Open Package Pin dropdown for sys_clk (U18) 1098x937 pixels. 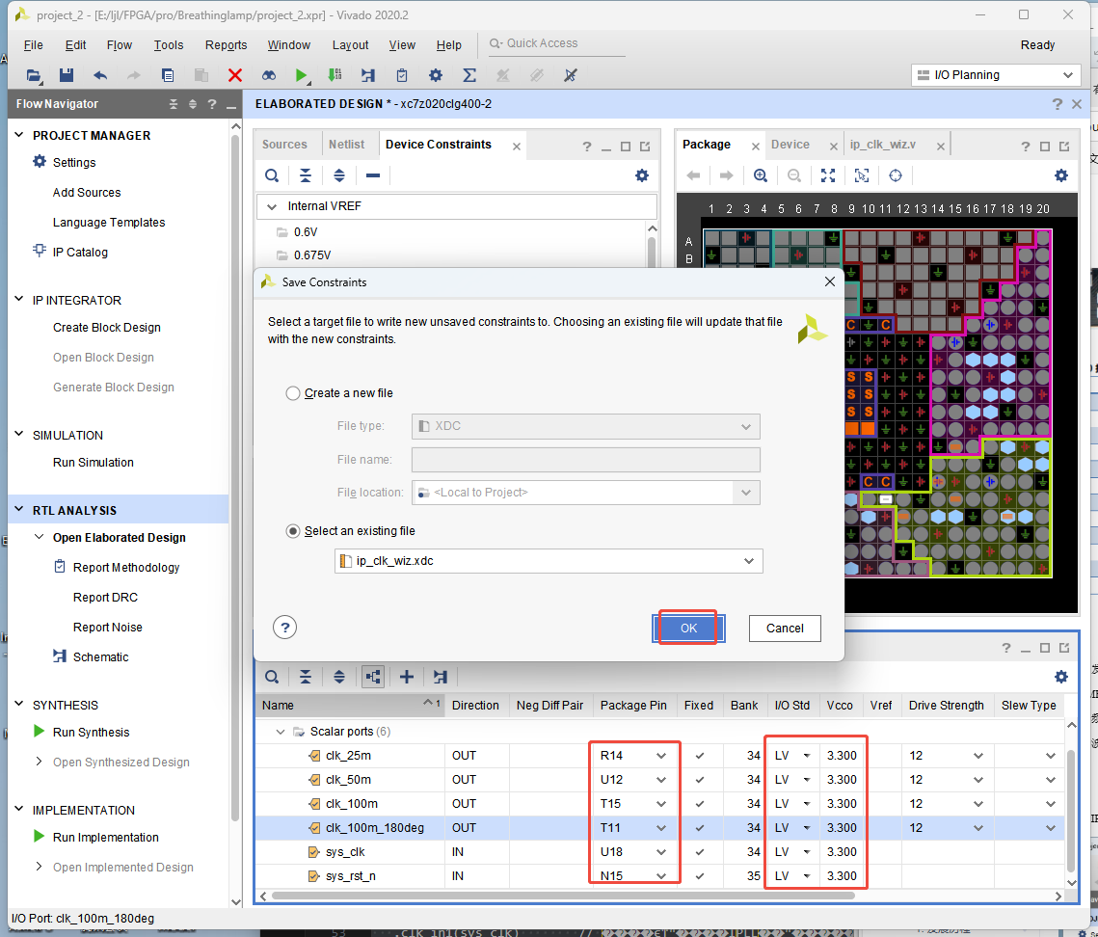[661, 852]
